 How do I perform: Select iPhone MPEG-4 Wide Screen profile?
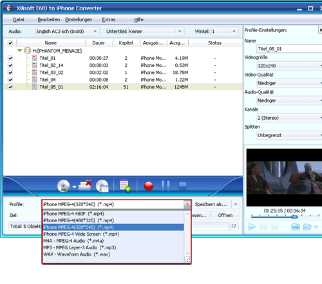pos(113,234)
